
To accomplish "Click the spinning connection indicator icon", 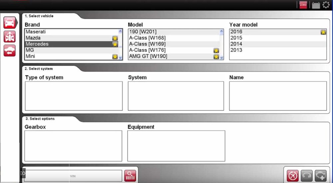I will coord(326,5).
